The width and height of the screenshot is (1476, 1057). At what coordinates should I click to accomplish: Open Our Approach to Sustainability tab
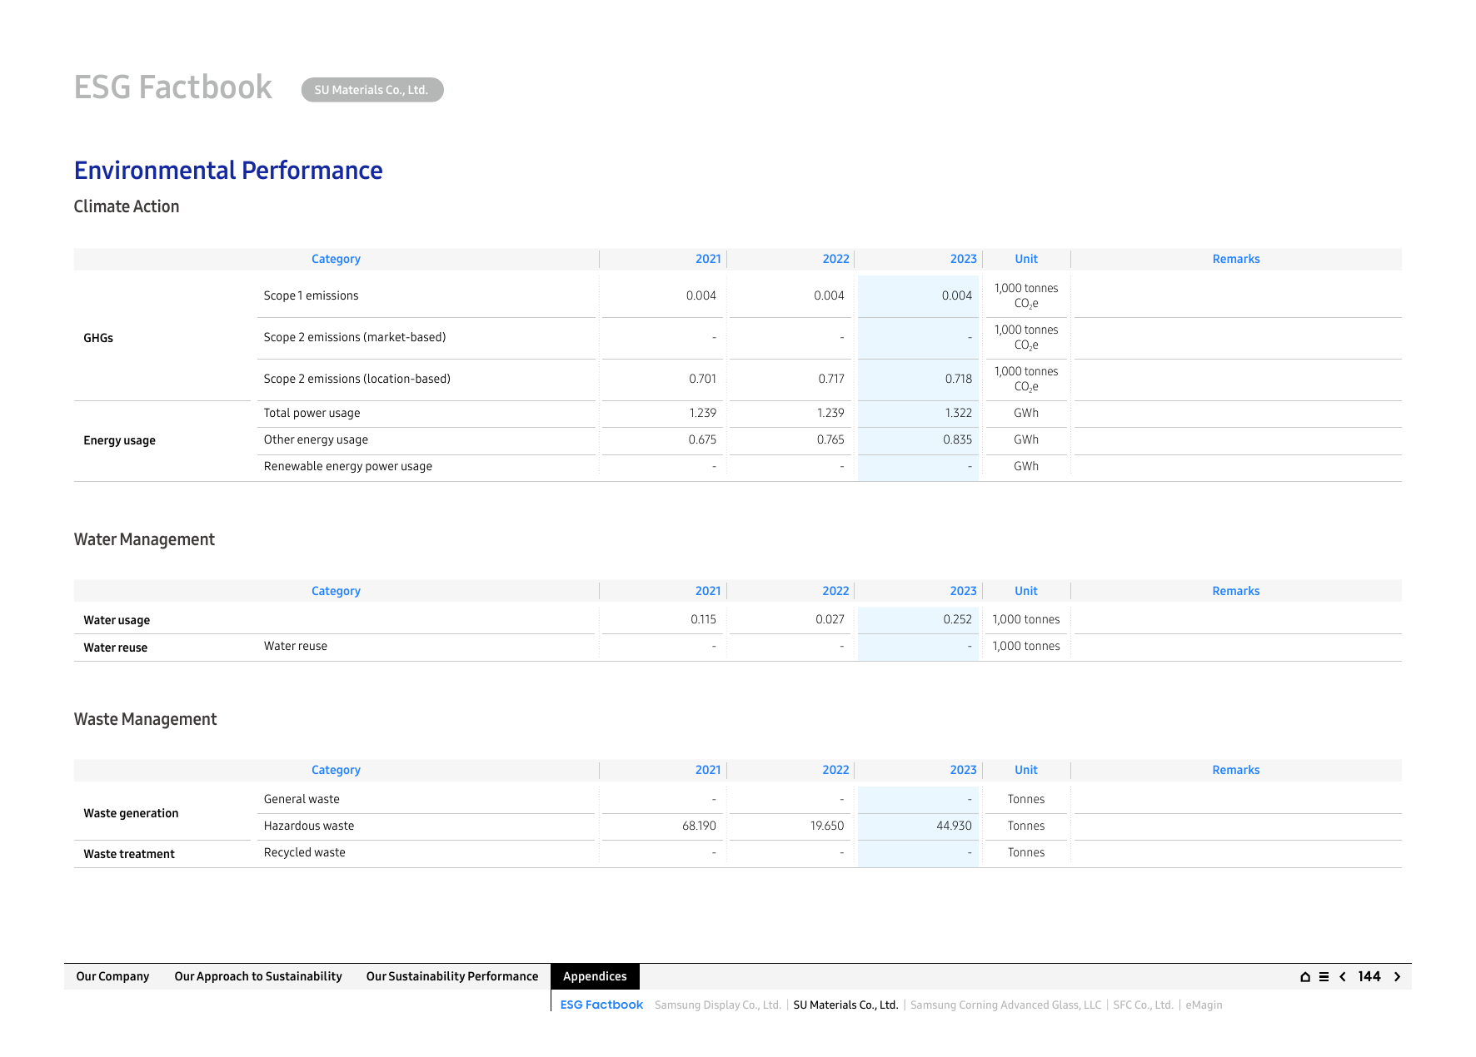click(x=258, y=976)
